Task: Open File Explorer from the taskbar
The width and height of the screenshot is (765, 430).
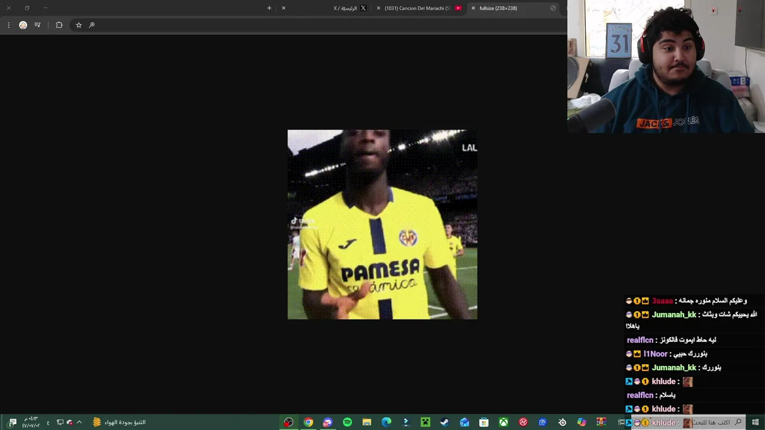Action: [367, 422]
